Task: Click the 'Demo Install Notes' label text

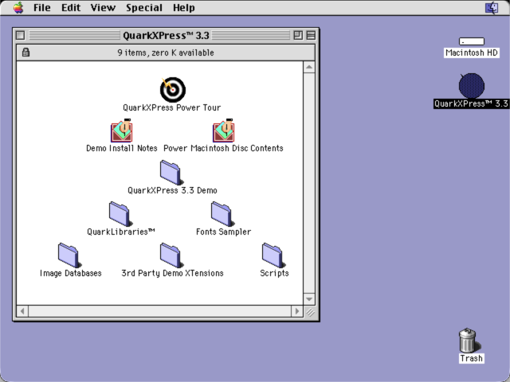Action: tap(122, 148)
